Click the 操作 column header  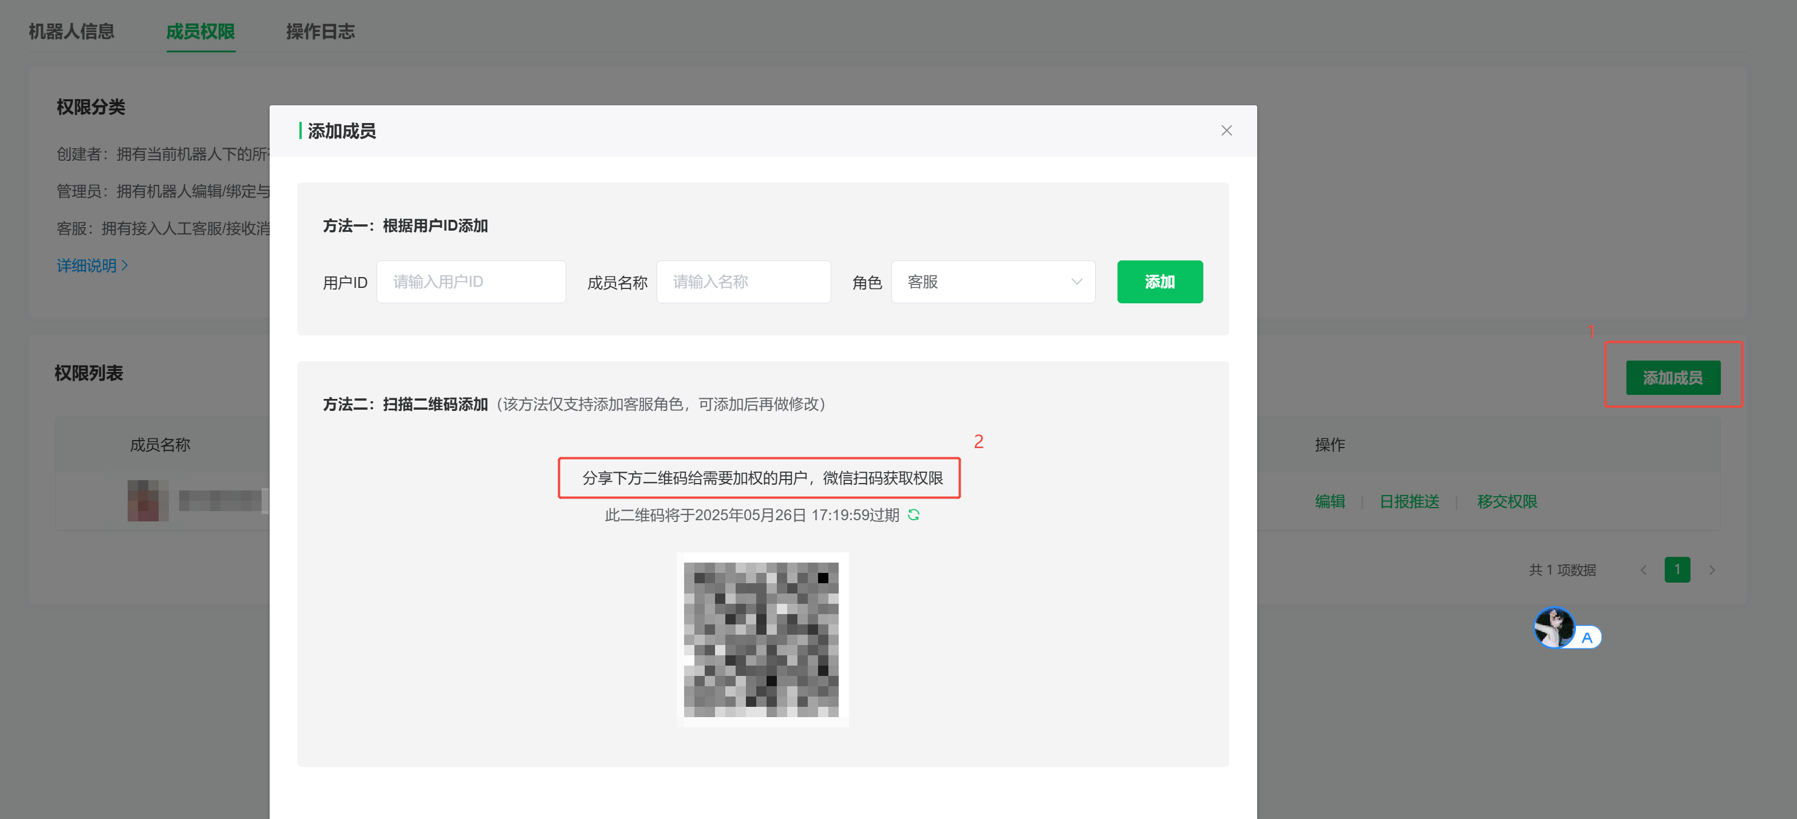click(x=1330, y=445)
